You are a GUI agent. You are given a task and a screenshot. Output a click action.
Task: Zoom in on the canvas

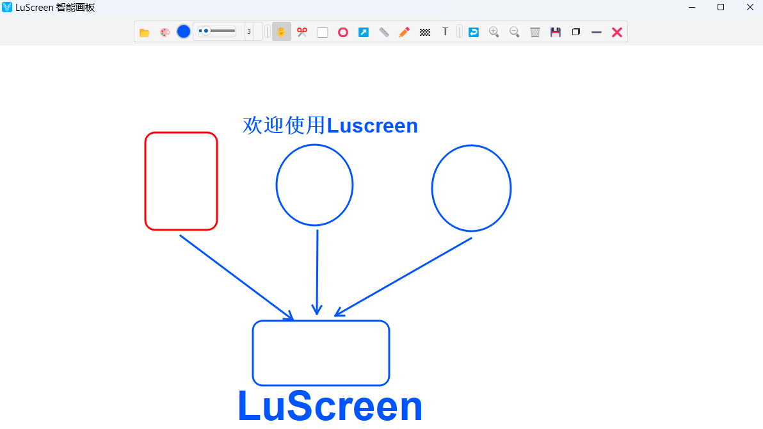pos(494,31)
